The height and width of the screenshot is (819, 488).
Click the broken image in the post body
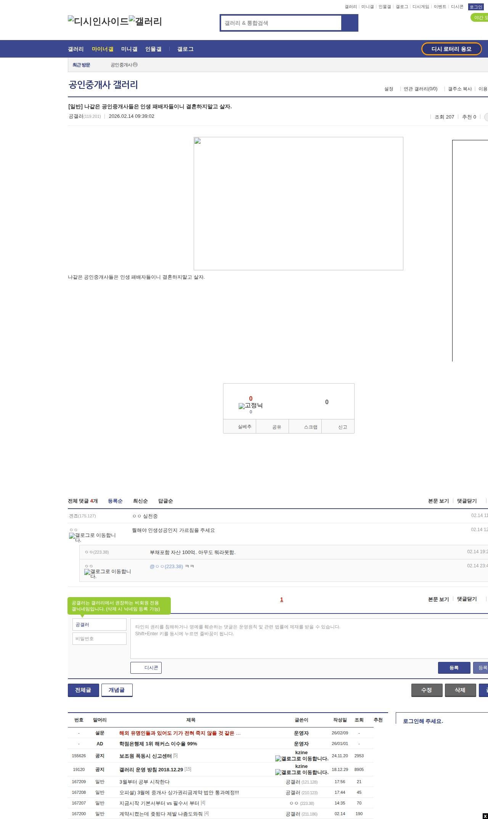299,204
